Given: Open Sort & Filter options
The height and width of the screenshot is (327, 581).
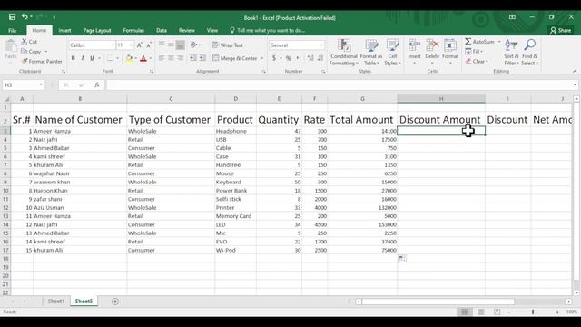Looking at the screenshot, I should [x=511, y=53].
